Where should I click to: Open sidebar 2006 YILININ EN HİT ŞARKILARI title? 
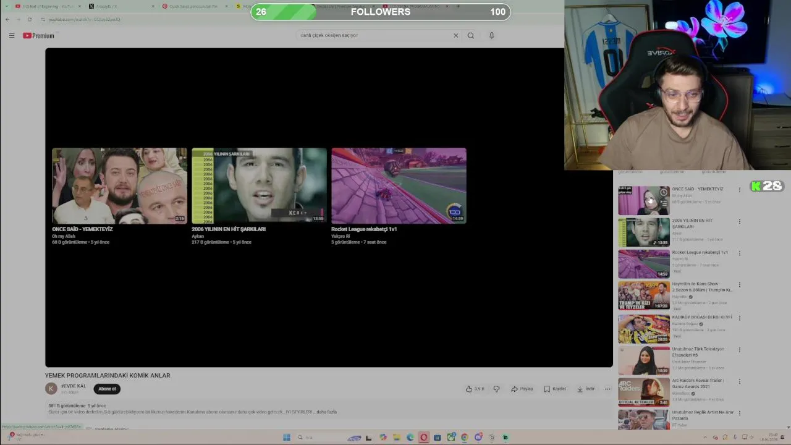click(693, 223)
